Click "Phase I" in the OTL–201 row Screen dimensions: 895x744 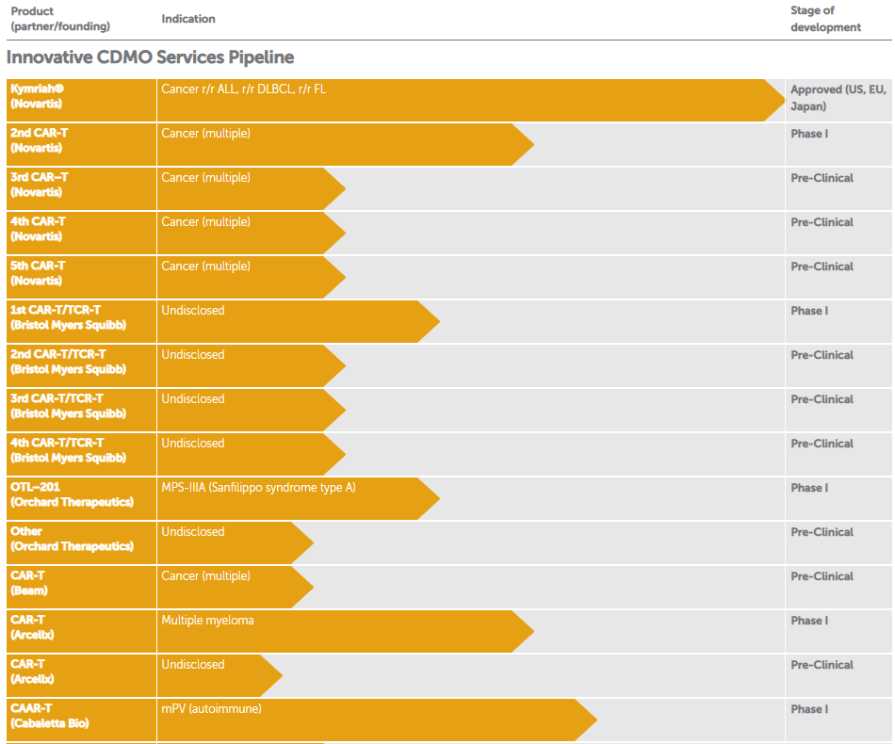tap(809, 488)
